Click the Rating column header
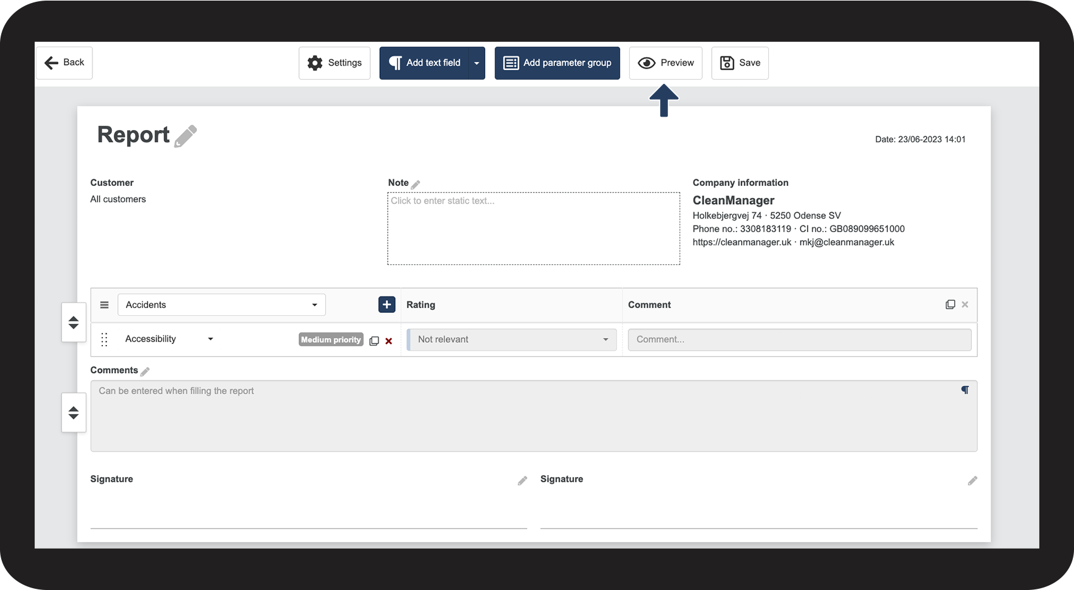1074x590 pixels. (x=421, y=305)
